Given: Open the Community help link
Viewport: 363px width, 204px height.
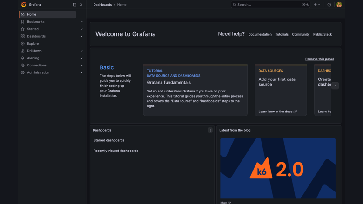Looking at the screenshot, I should click(x=301, y=34).
